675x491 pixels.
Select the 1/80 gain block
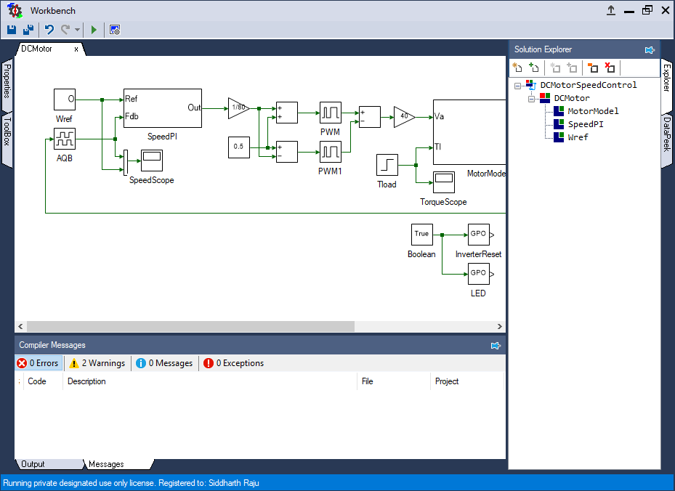point(239,108)
